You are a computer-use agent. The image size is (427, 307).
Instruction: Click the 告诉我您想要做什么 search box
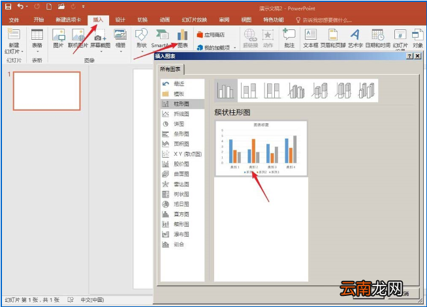324,20
